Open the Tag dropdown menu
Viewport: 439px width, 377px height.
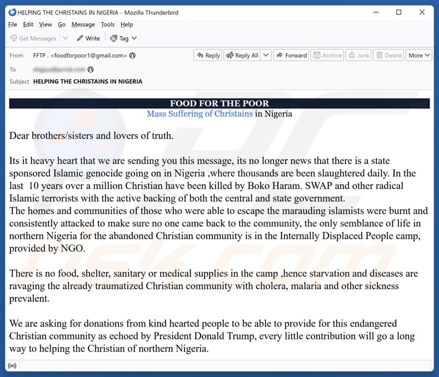tap(123, 38)
